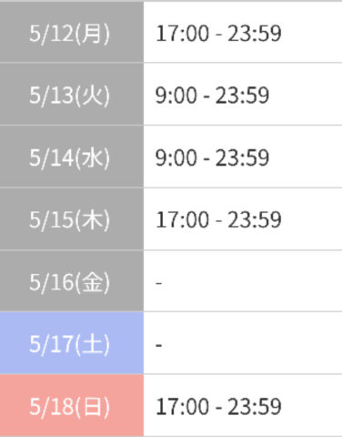The width and height of the screenshot is (342, 437).
Task: Select the 5/13(火) date cell
Action: pyautogui.click(x=72, y=94)
